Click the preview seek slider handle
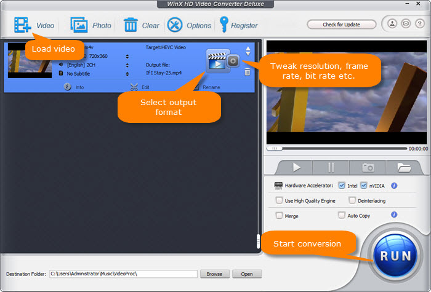This screenshot has height=292, width=431. point(275,149)
